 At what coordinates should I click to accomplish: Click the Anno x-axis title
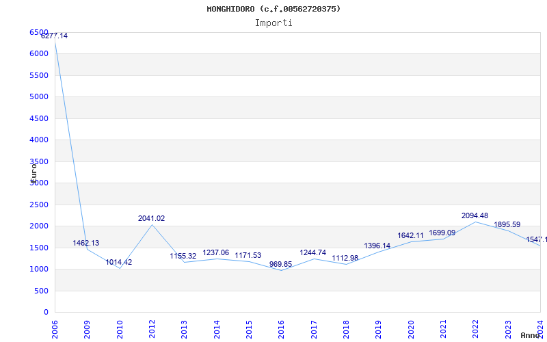(x=531, y=335)
